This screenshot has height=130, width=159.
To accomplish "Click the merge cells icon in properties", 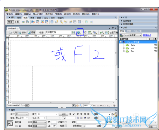I will (16, 126).
